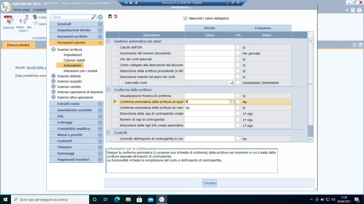Select Colonne visibili tree item
Screen dimensions: 364x204
[x=74, y=60]
